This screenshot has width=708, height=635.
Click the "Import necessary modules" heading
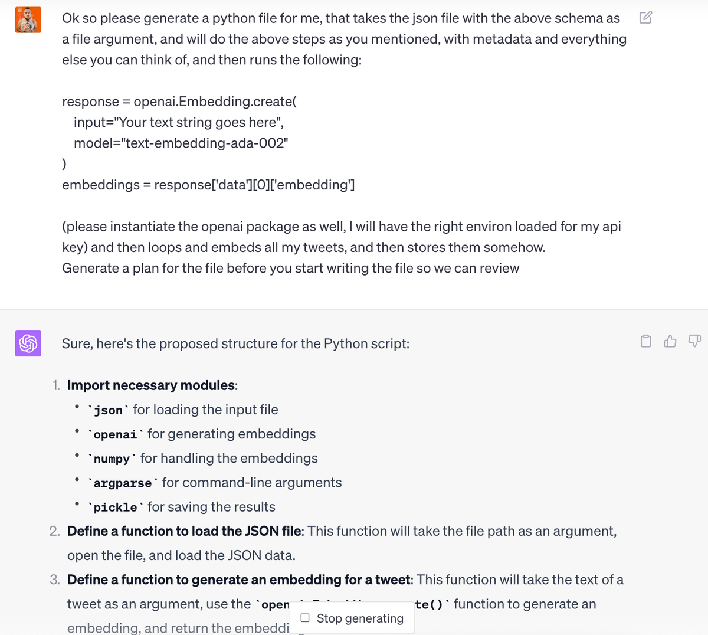pyautogui.click(x=151, y=385)
